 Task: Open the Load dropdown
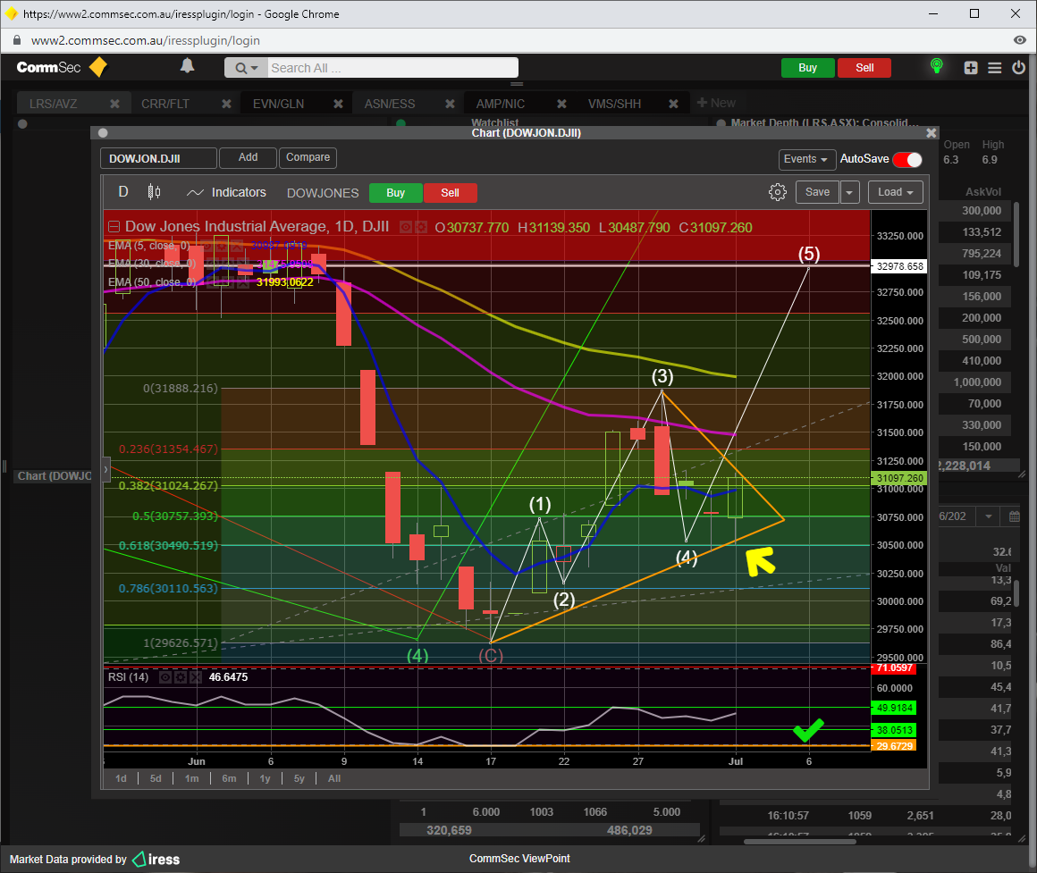point(895,192)
